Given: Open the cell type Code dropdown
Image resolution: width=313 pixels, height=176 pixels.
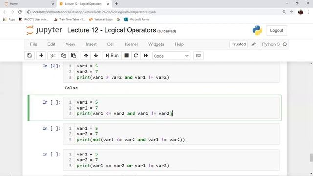Looking at the screenshot, I should [x=171, y=56].
